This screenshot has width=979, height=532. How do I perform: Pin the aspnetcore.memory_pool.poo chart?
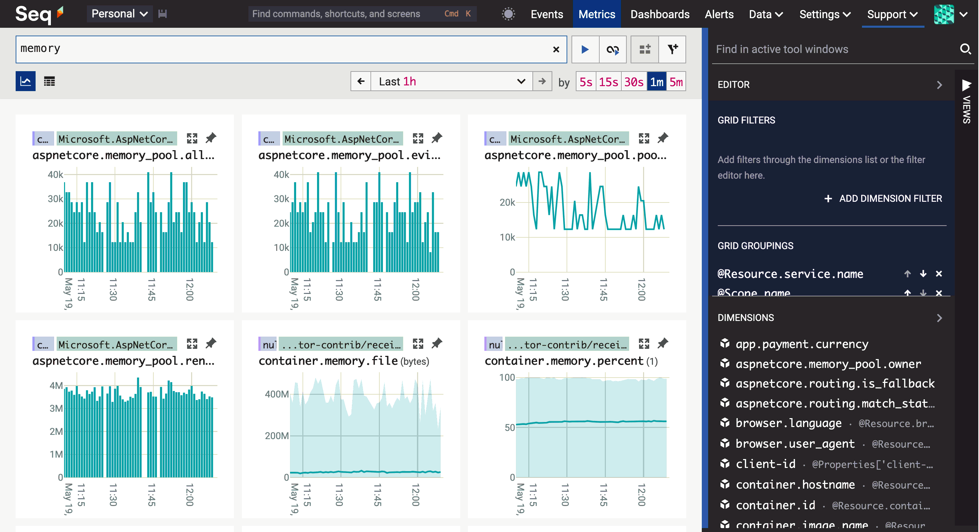pos(663,138)
